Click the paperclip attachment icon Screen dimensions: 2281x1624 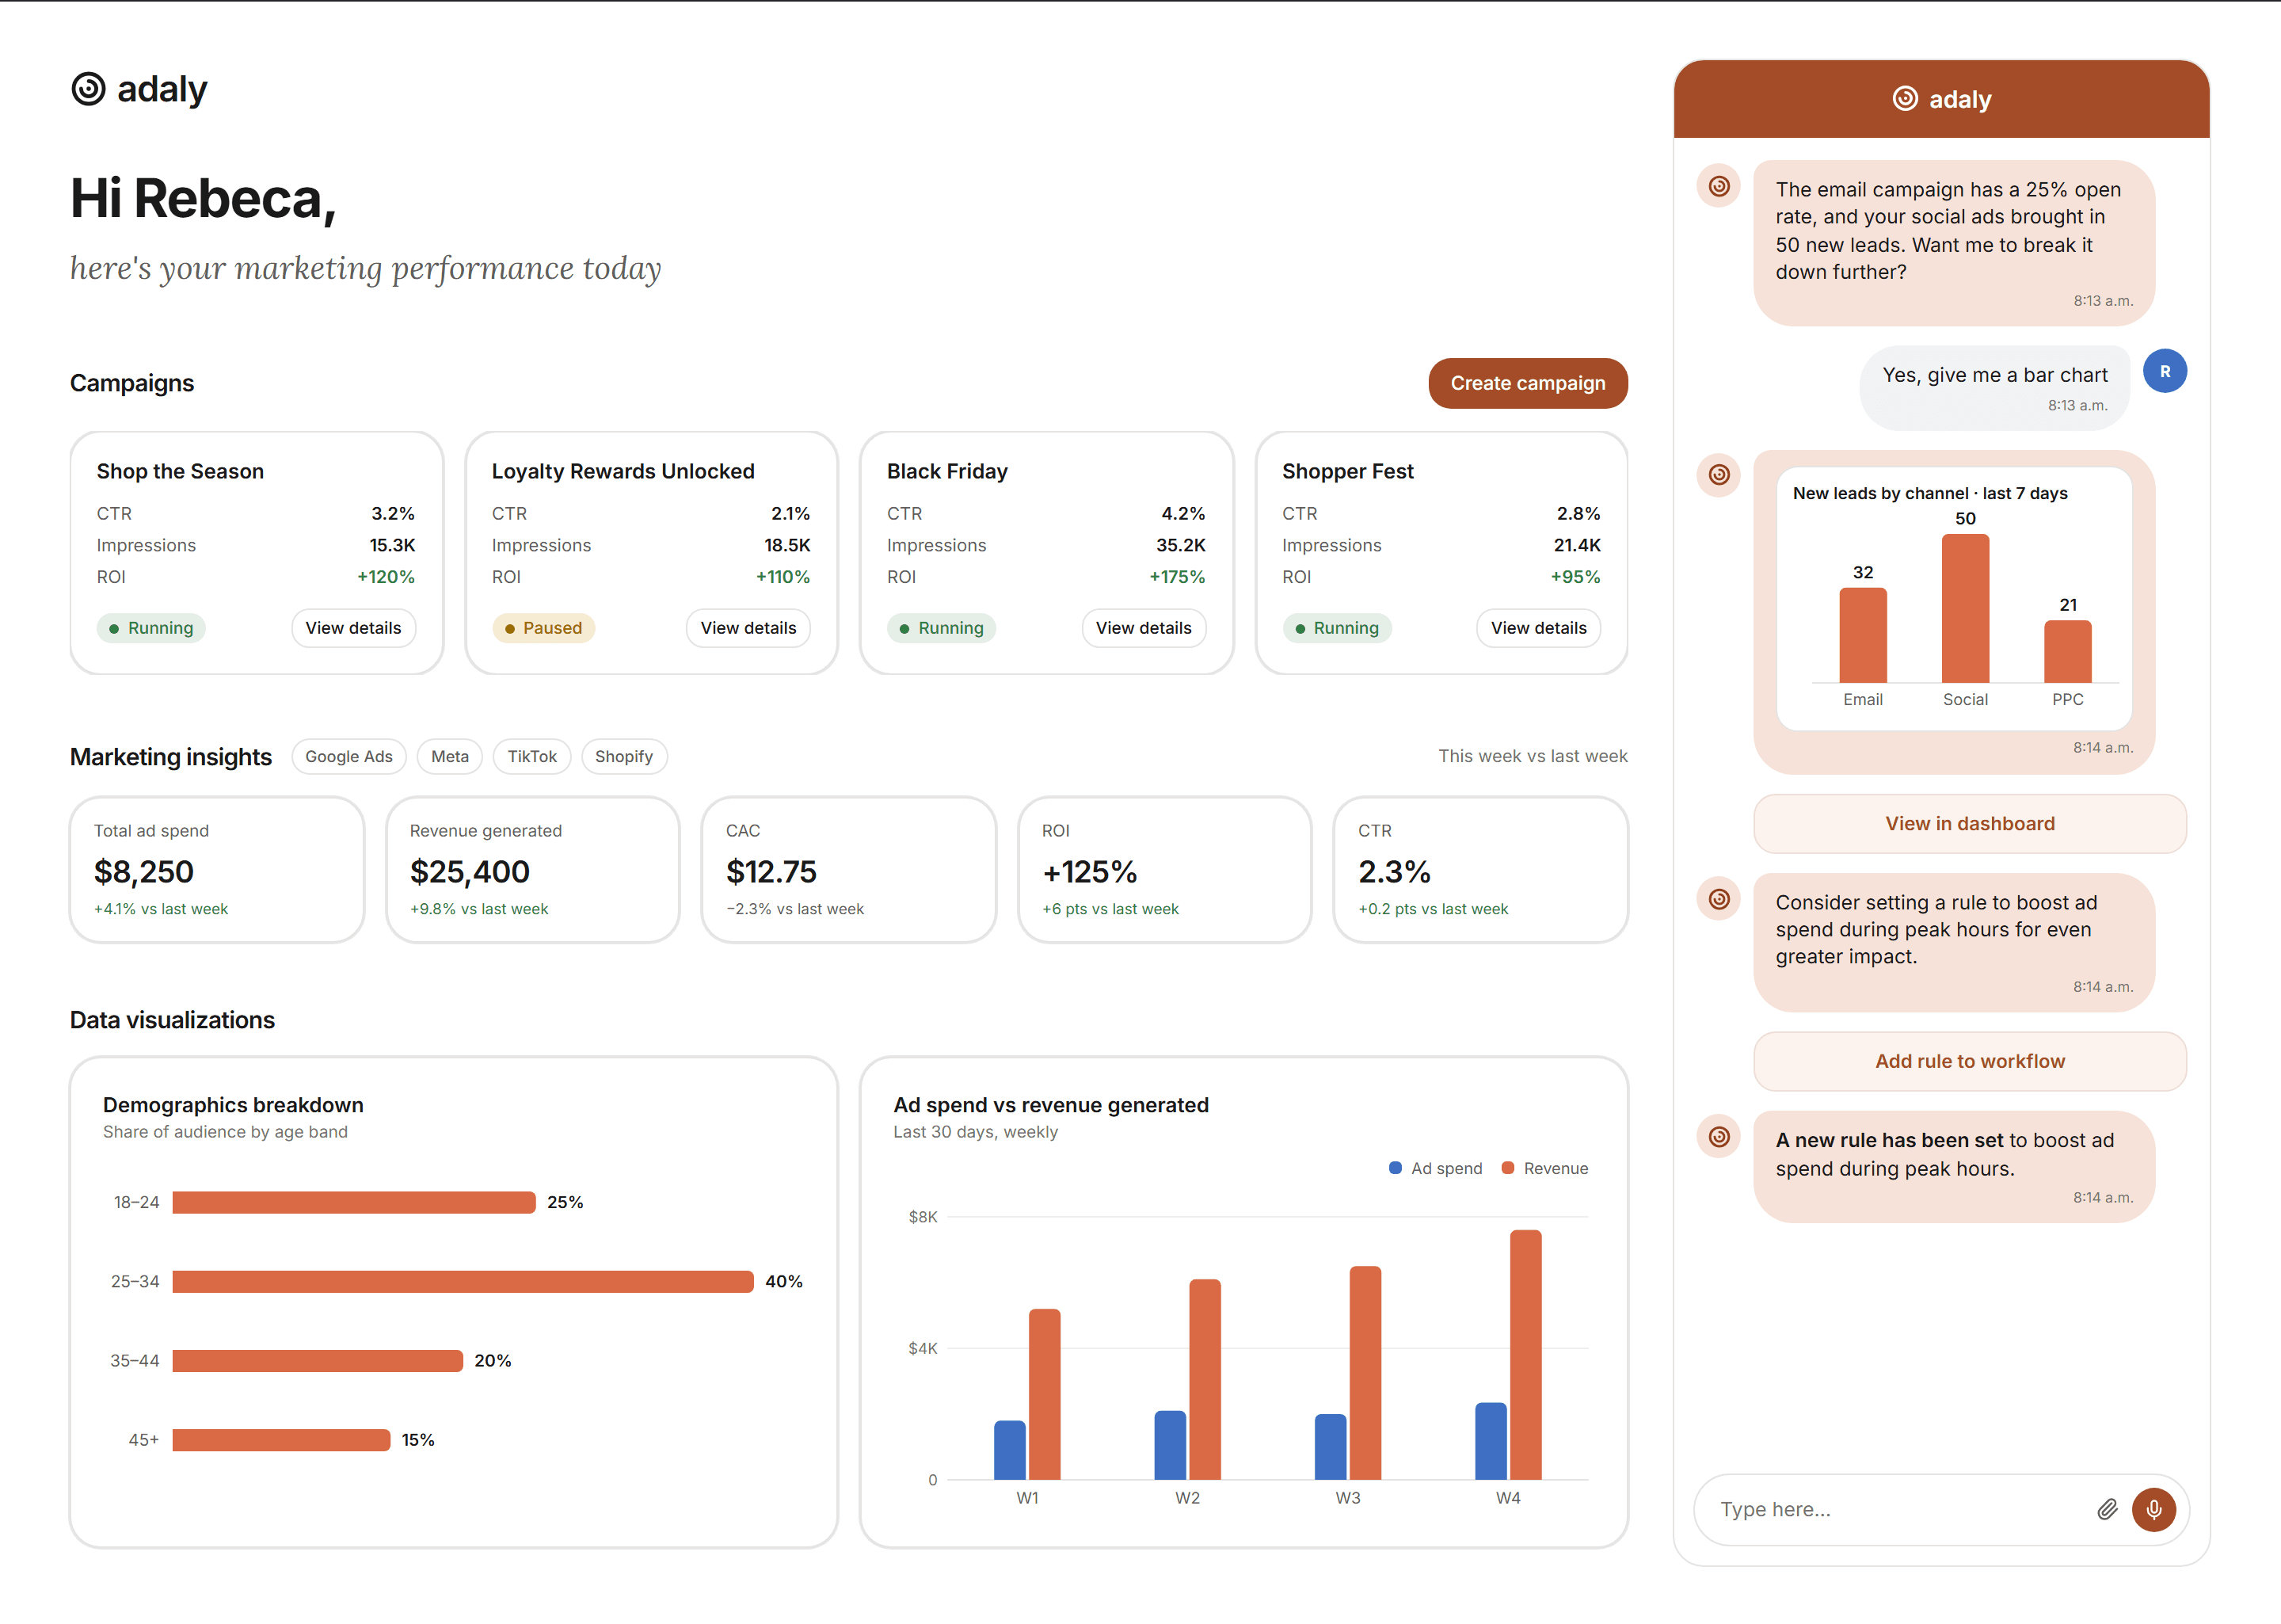coord(2107,1509)
